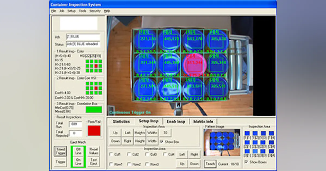Click red cell in Color Cor HSI grid
The width and height of the screenshot is (326, 171).
(96, 88)
